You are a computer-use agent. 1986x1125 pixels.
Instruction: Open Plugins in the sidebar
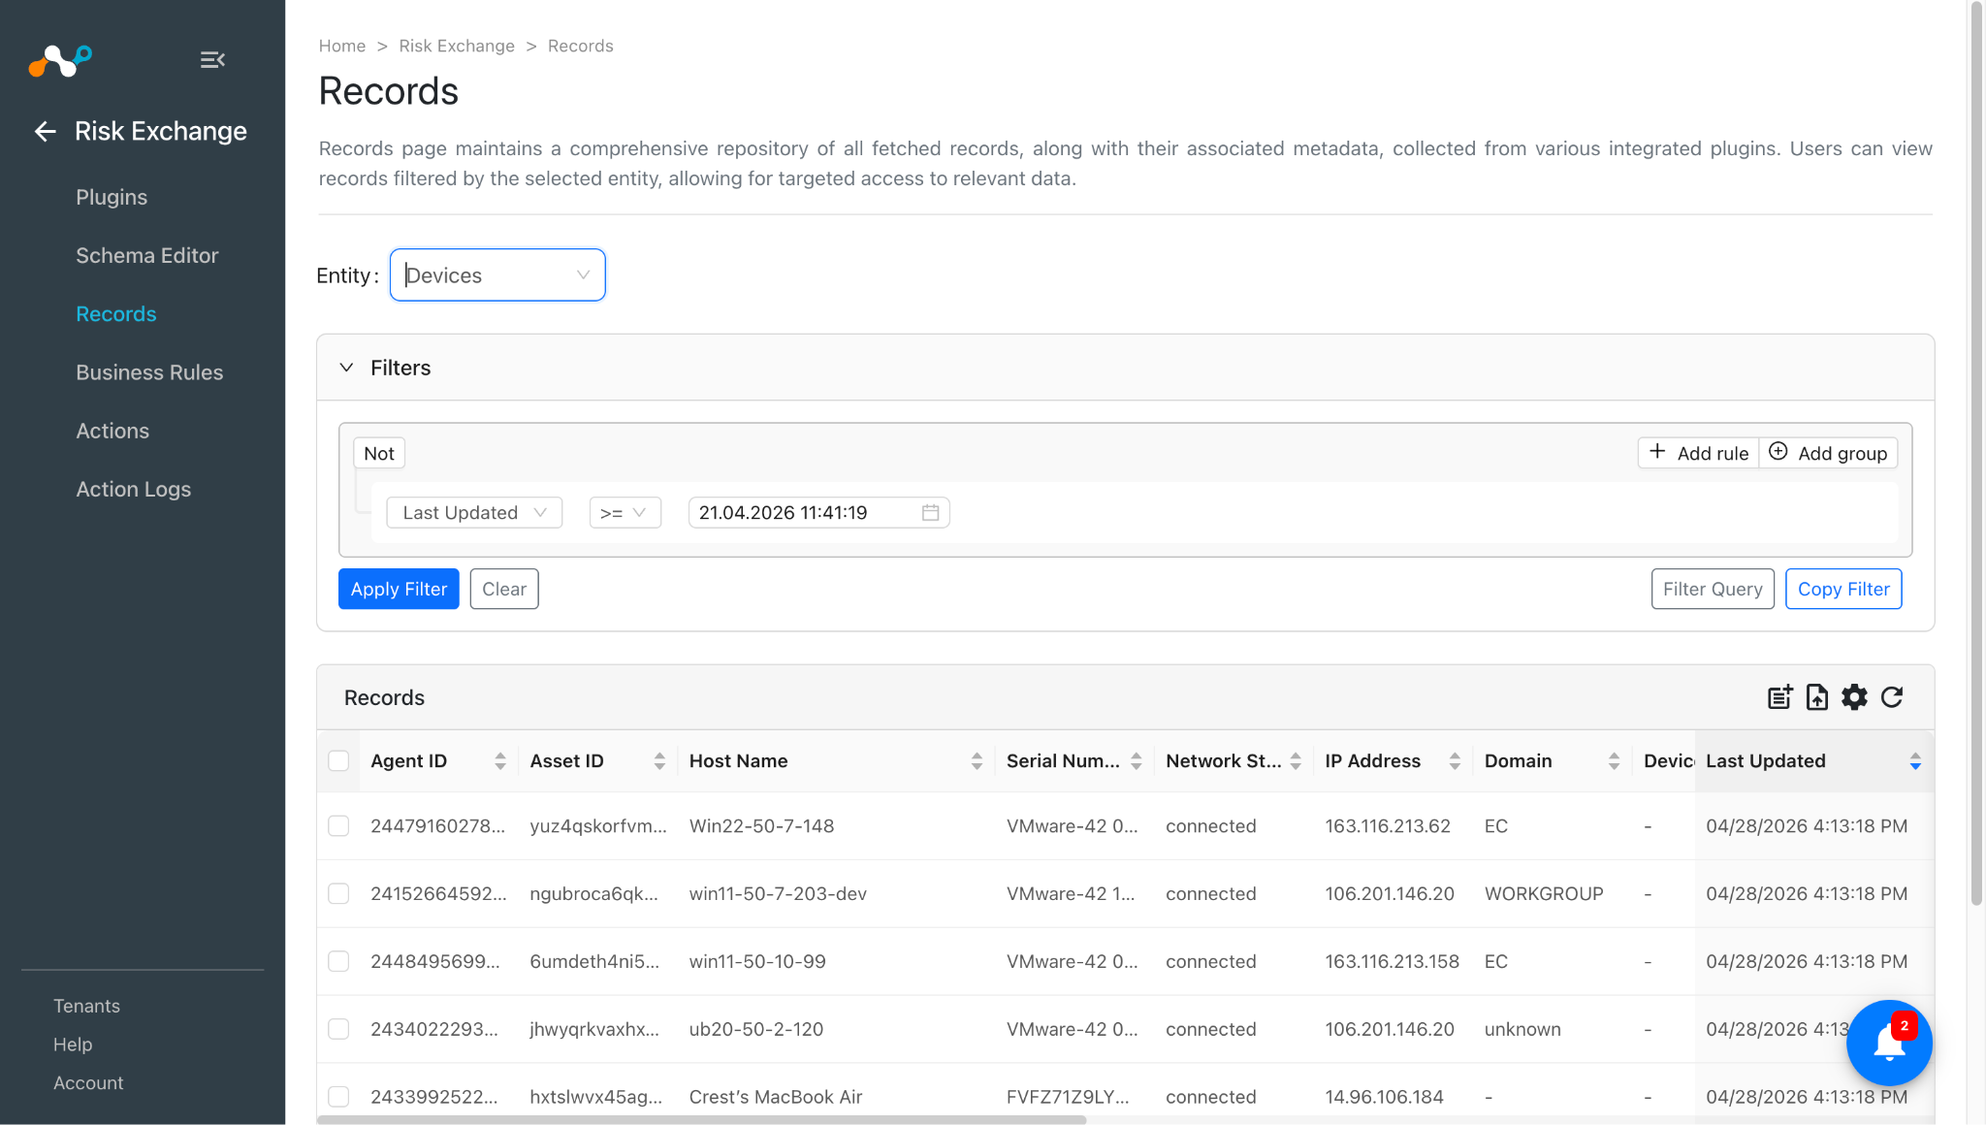click(112, 197)
